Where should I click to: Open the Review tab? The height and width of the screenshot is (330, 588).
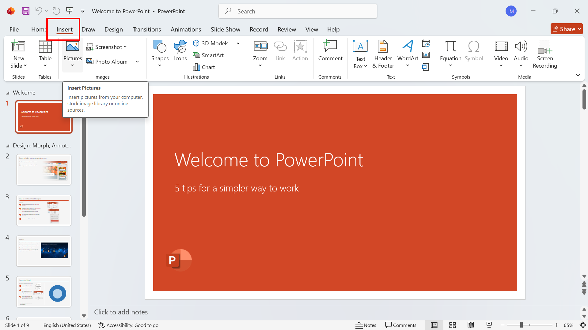(x=287, y=29)
